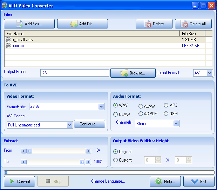Click the Add Dir folder icon
Screen dimensions: 217x190
click(x=74, y=24)
